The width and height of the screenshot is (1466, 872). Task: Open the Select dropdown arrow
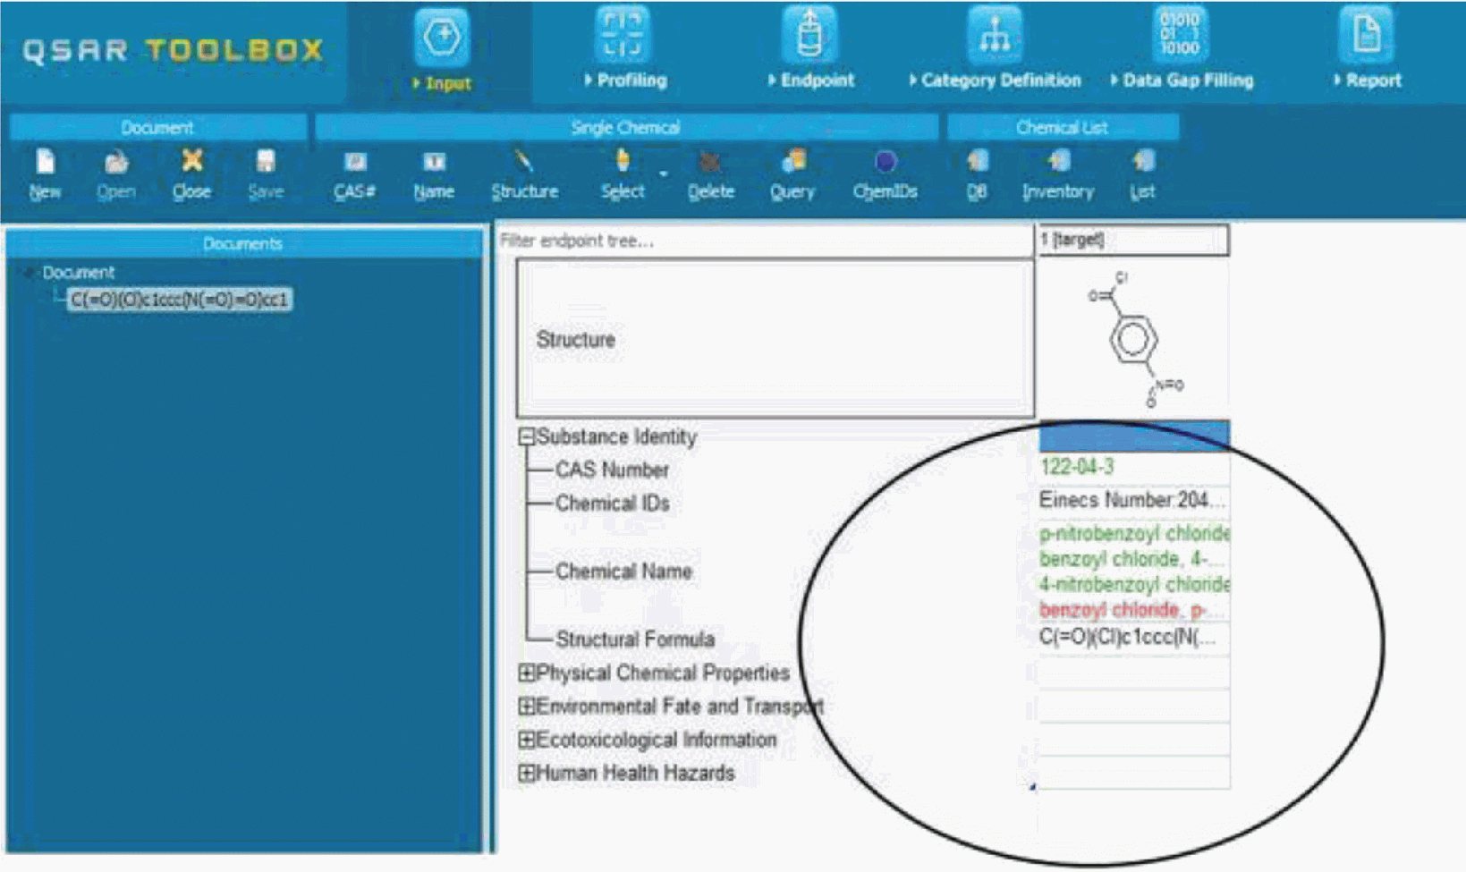(664, 173)
